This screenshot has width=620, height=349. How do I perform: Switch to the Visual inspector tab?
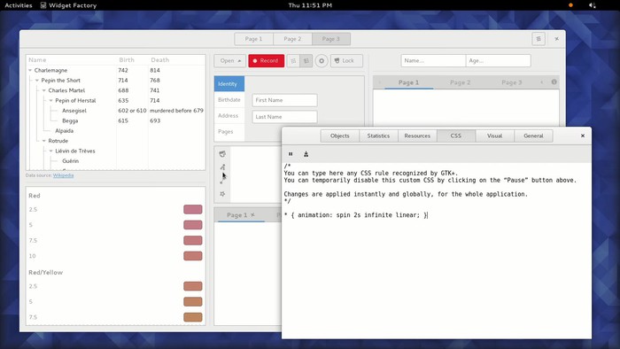coord(494,136)
